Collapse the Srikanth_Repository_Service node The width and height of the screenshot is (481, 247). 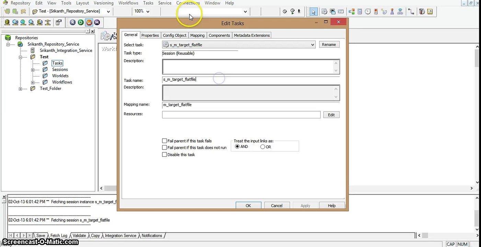click(8, 44)
